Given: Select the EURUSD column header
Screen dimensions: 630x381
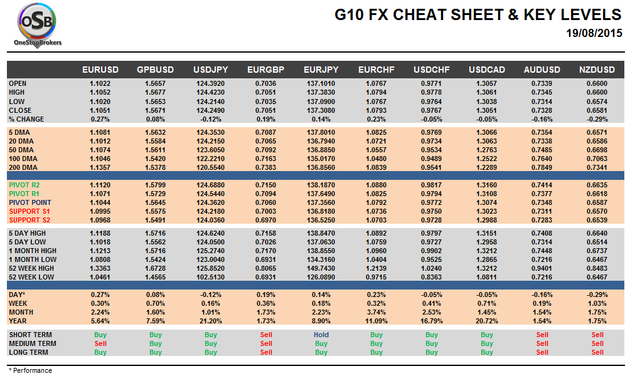Looking at the screenshot, I should [100, 70].
